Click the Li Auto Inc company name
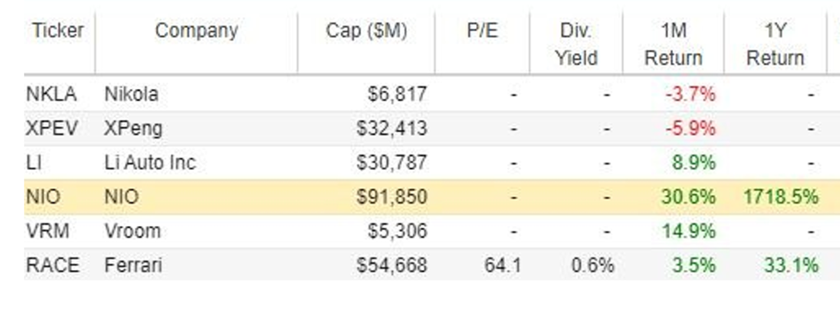Screen dimensions: 840x333 click(x=150, y=163)
